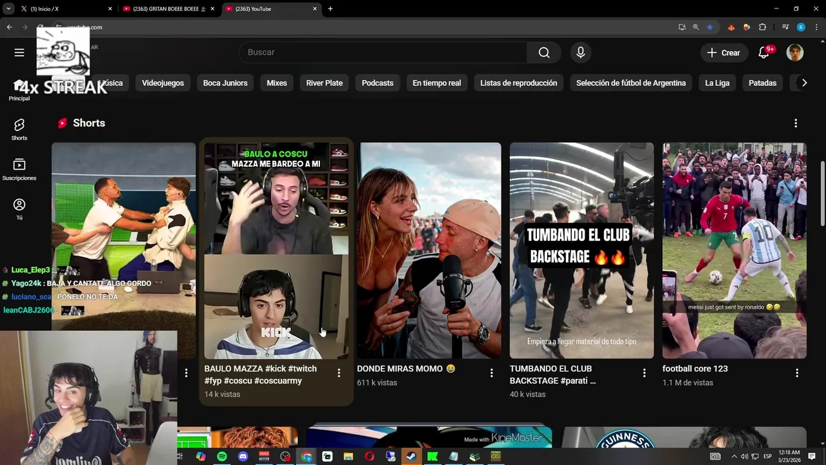The image size is (826, 465).
Task: Open a new browser tab
Action: pos(330,9)
